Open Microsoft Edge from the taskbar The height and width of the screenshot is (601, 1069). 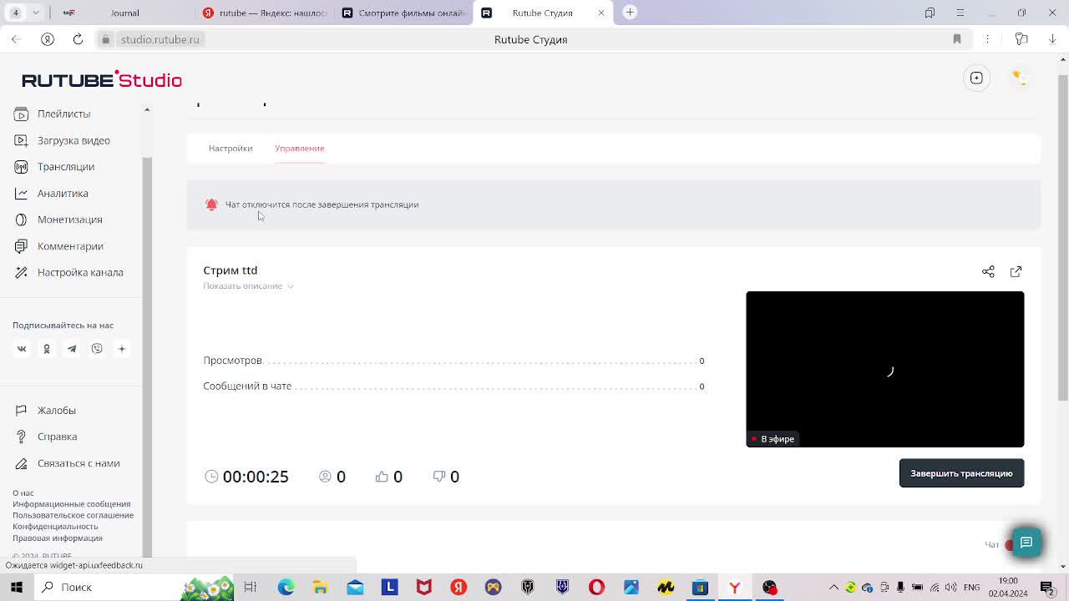coord(286,587)
